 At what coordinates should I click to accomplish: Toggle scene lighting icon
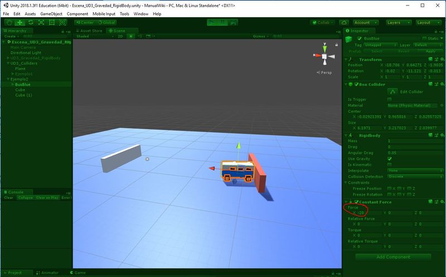pyautogui.click(x=131, y=36)
